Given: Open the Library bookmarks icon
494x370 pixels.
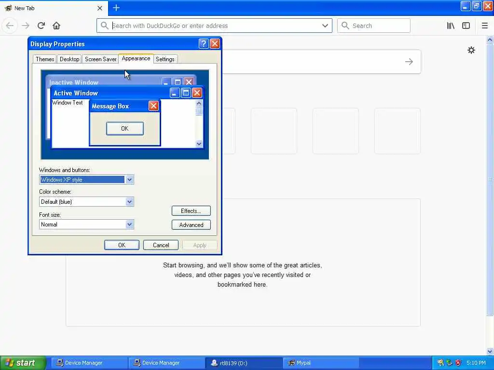Looking at the screenshot, I should (x=451, y=26).
